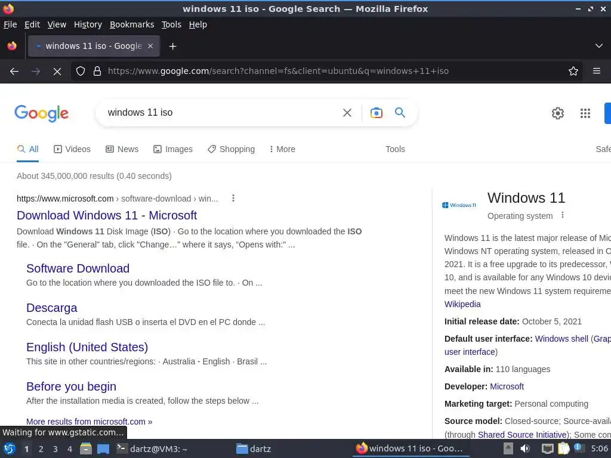
Task: Open the search Tools options
Action: pyautogui.click(x=395, y=149)
